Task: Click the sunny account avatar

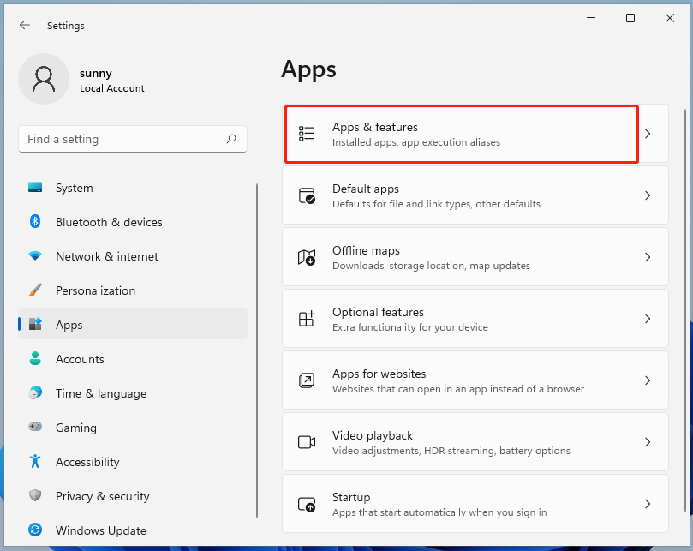Action: (x=44, y=79)
